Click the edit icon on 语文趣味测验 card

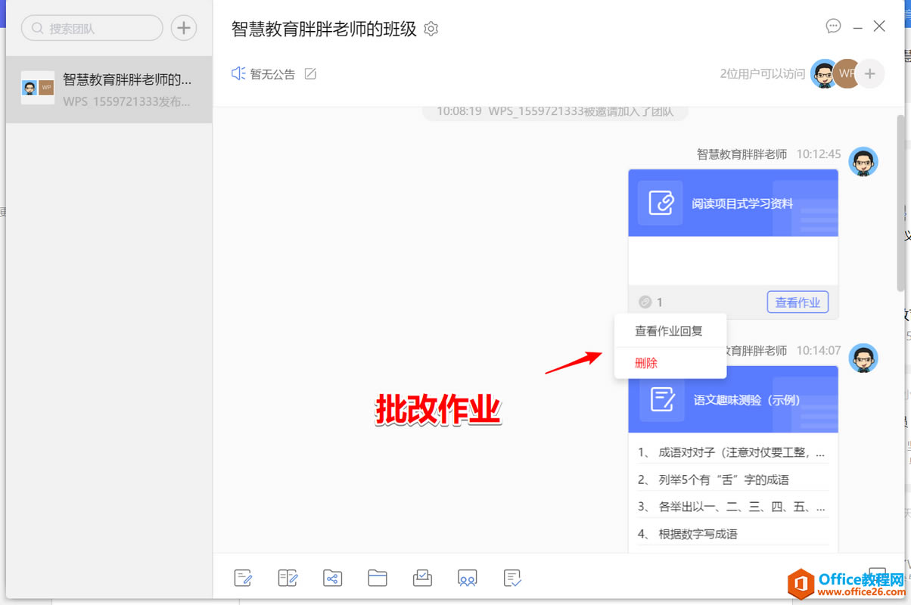662,399
